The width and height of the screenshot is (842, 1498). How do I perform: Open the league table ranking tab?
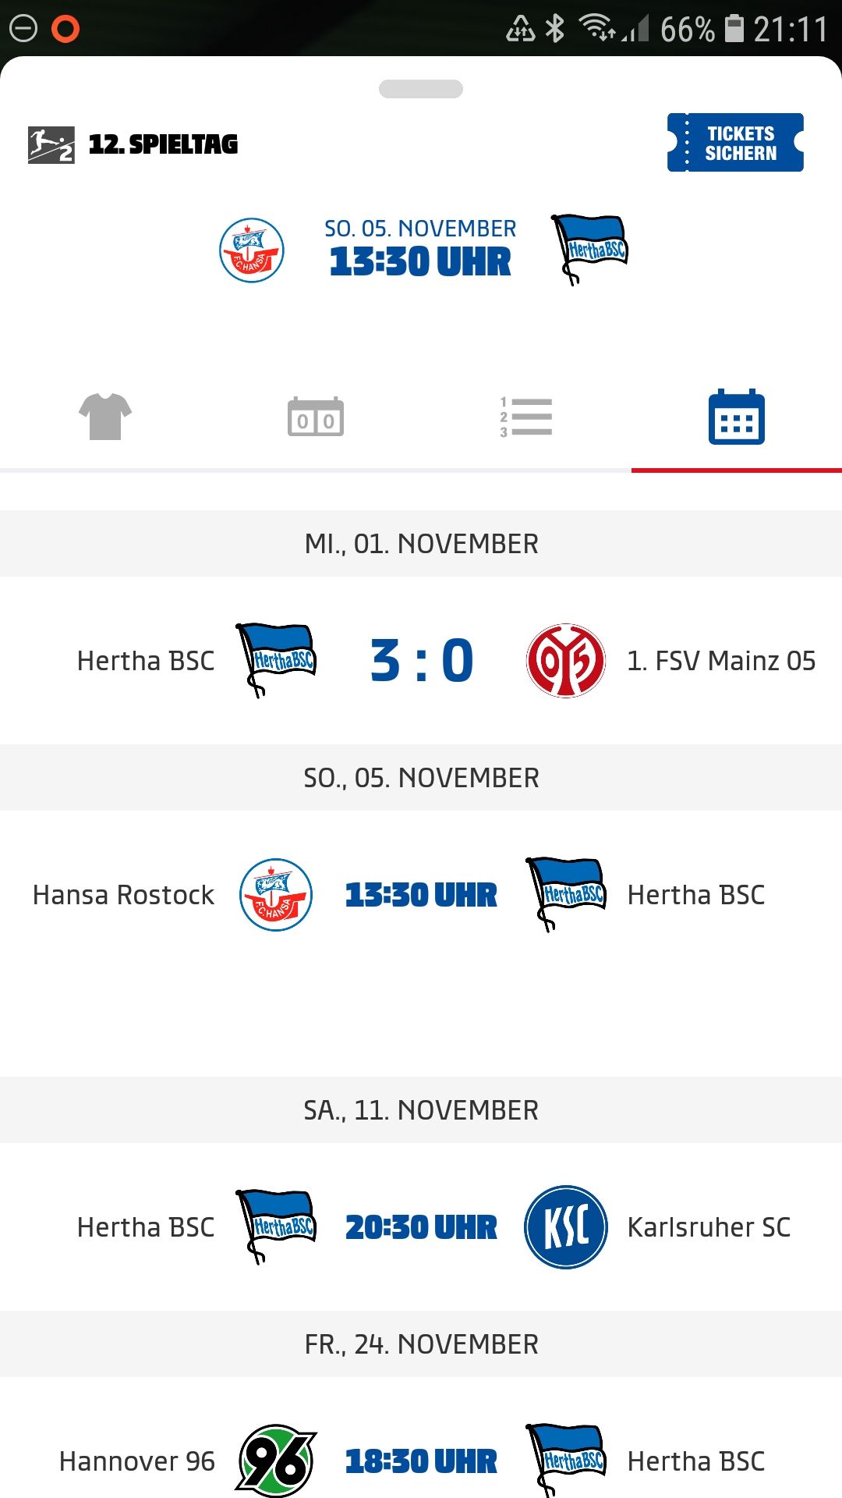click(x=526, y=417)
